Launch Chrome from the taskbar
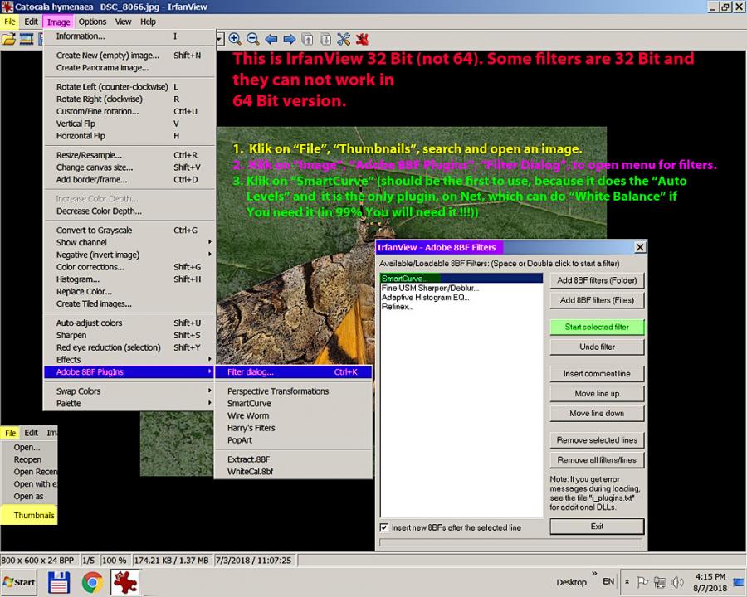This screenshot has width=747, height=597. pyautogui.click(x=92, y=582)
